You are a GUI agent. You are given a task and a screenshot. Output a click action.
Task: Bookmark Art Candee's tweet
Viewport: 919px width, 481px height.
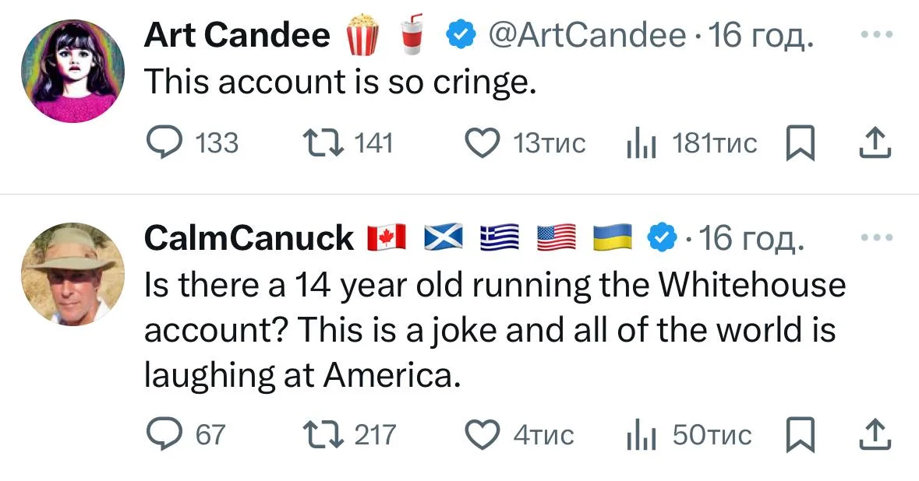(x=801, y=143)
